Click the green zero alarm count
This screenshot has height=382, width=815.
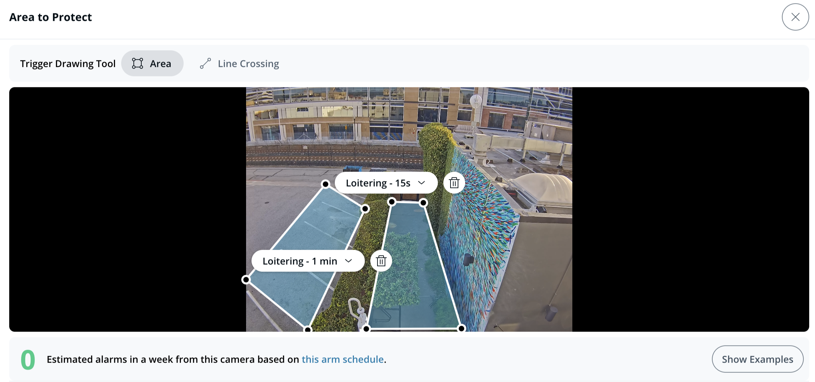click(28, 360)
